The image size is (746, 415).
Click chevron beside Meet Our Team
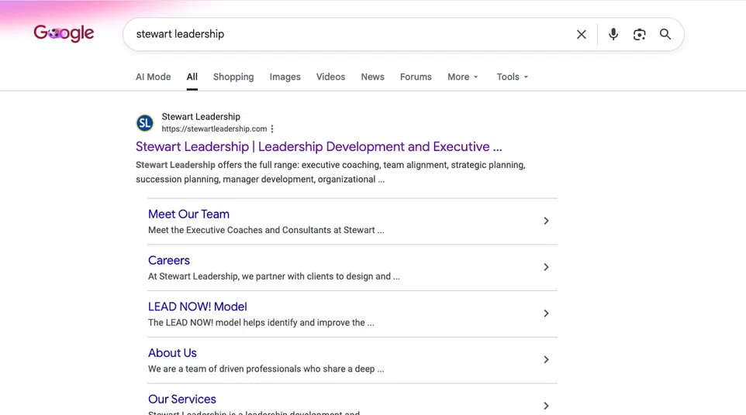[x=546, y=221]
